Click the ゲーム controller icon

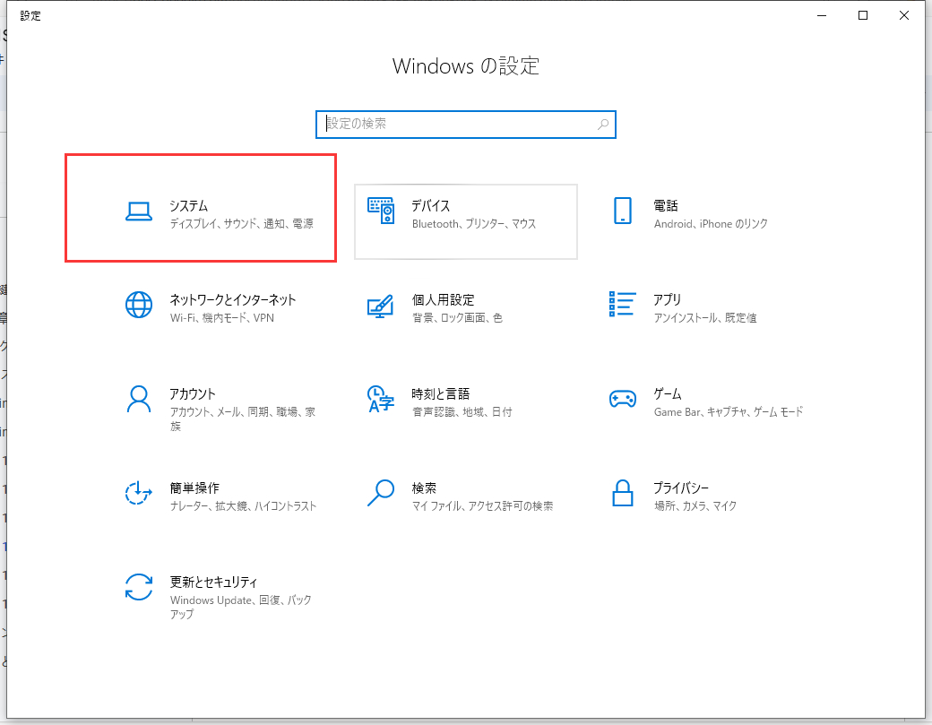(623, 399)
